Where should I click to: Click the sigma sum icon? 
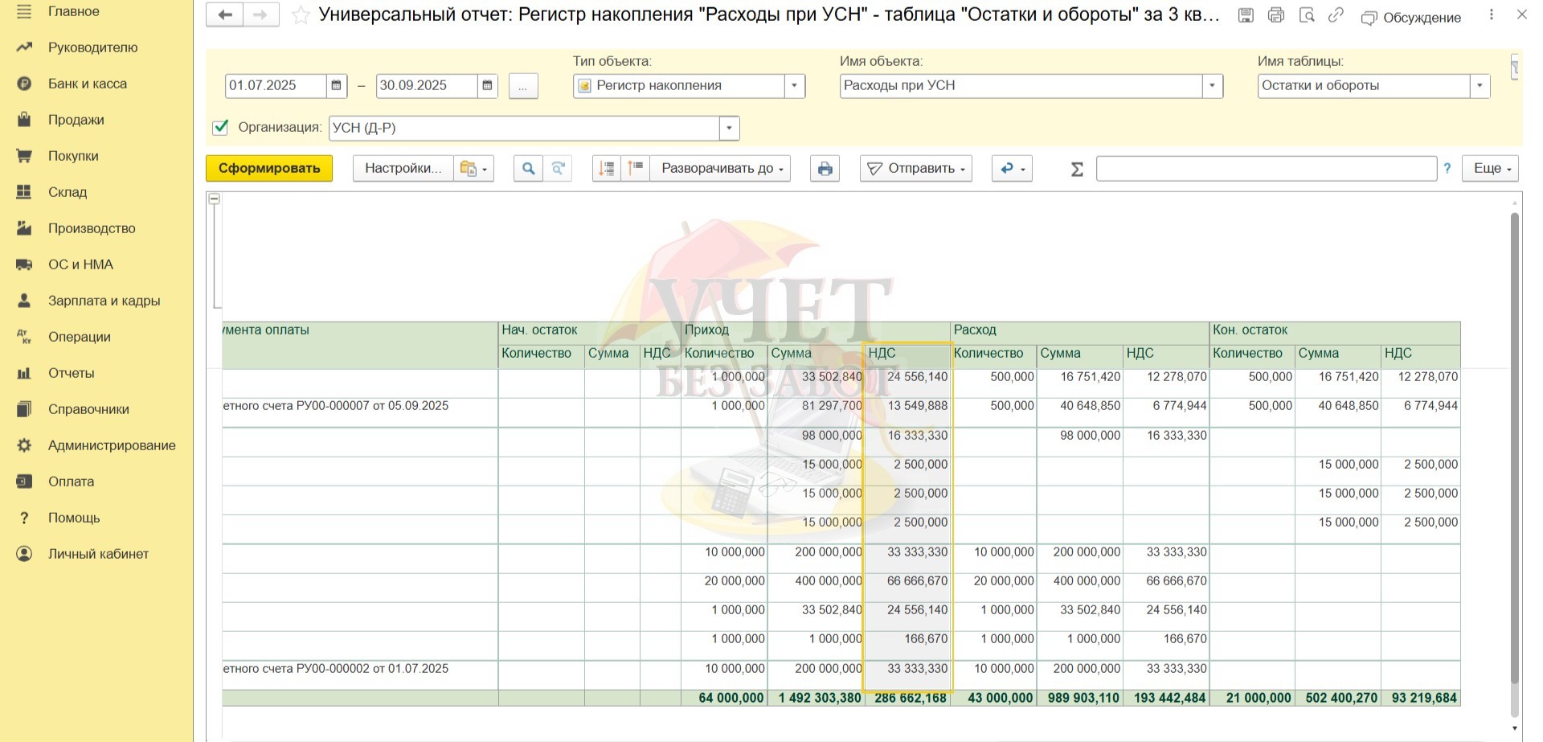click(1077, 169)
